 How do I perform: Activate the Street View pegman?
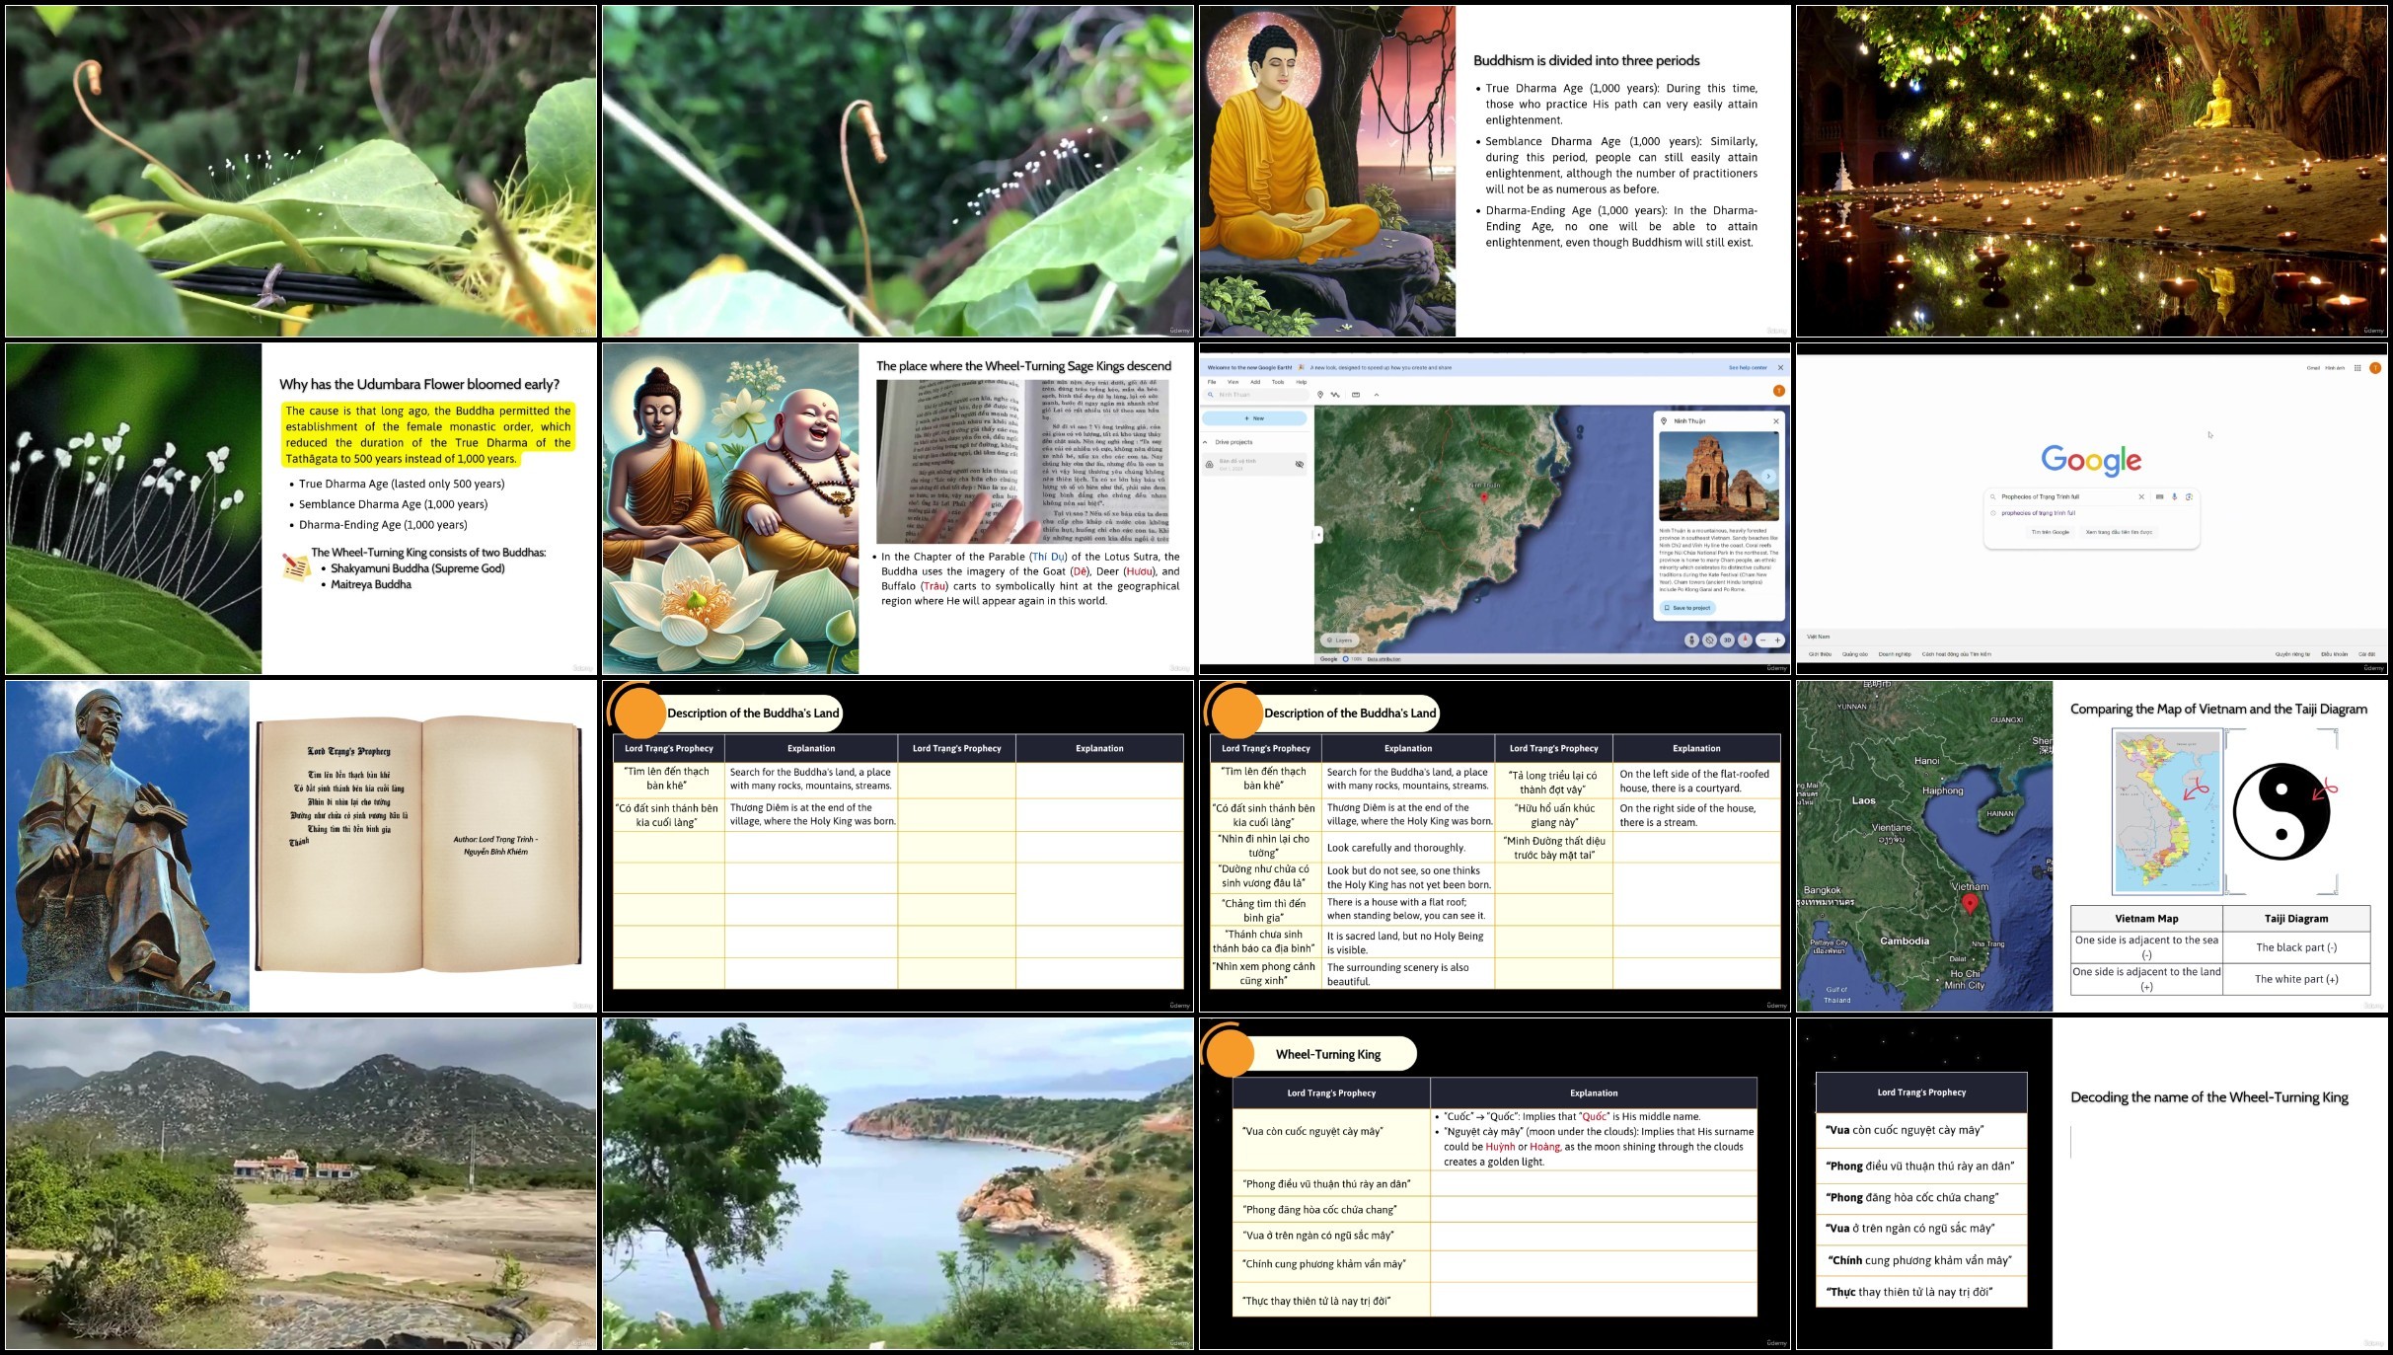1691,640
